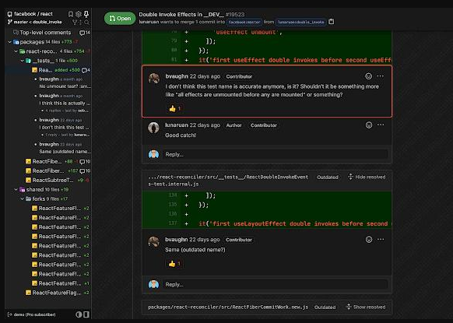Click Reply field under the Good catch comment
The image size is (453, 323).
tap(275, 155)
